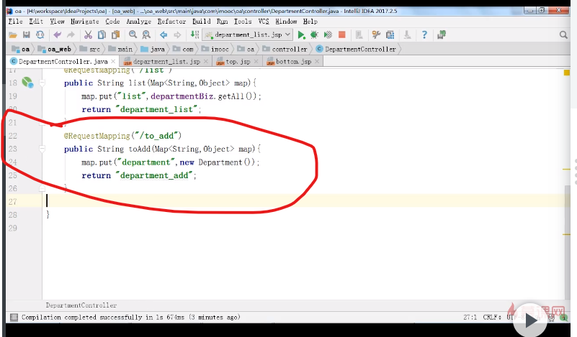Click the Synchronize toolbar icon
The image size is (577, 337).
point(40,35)
